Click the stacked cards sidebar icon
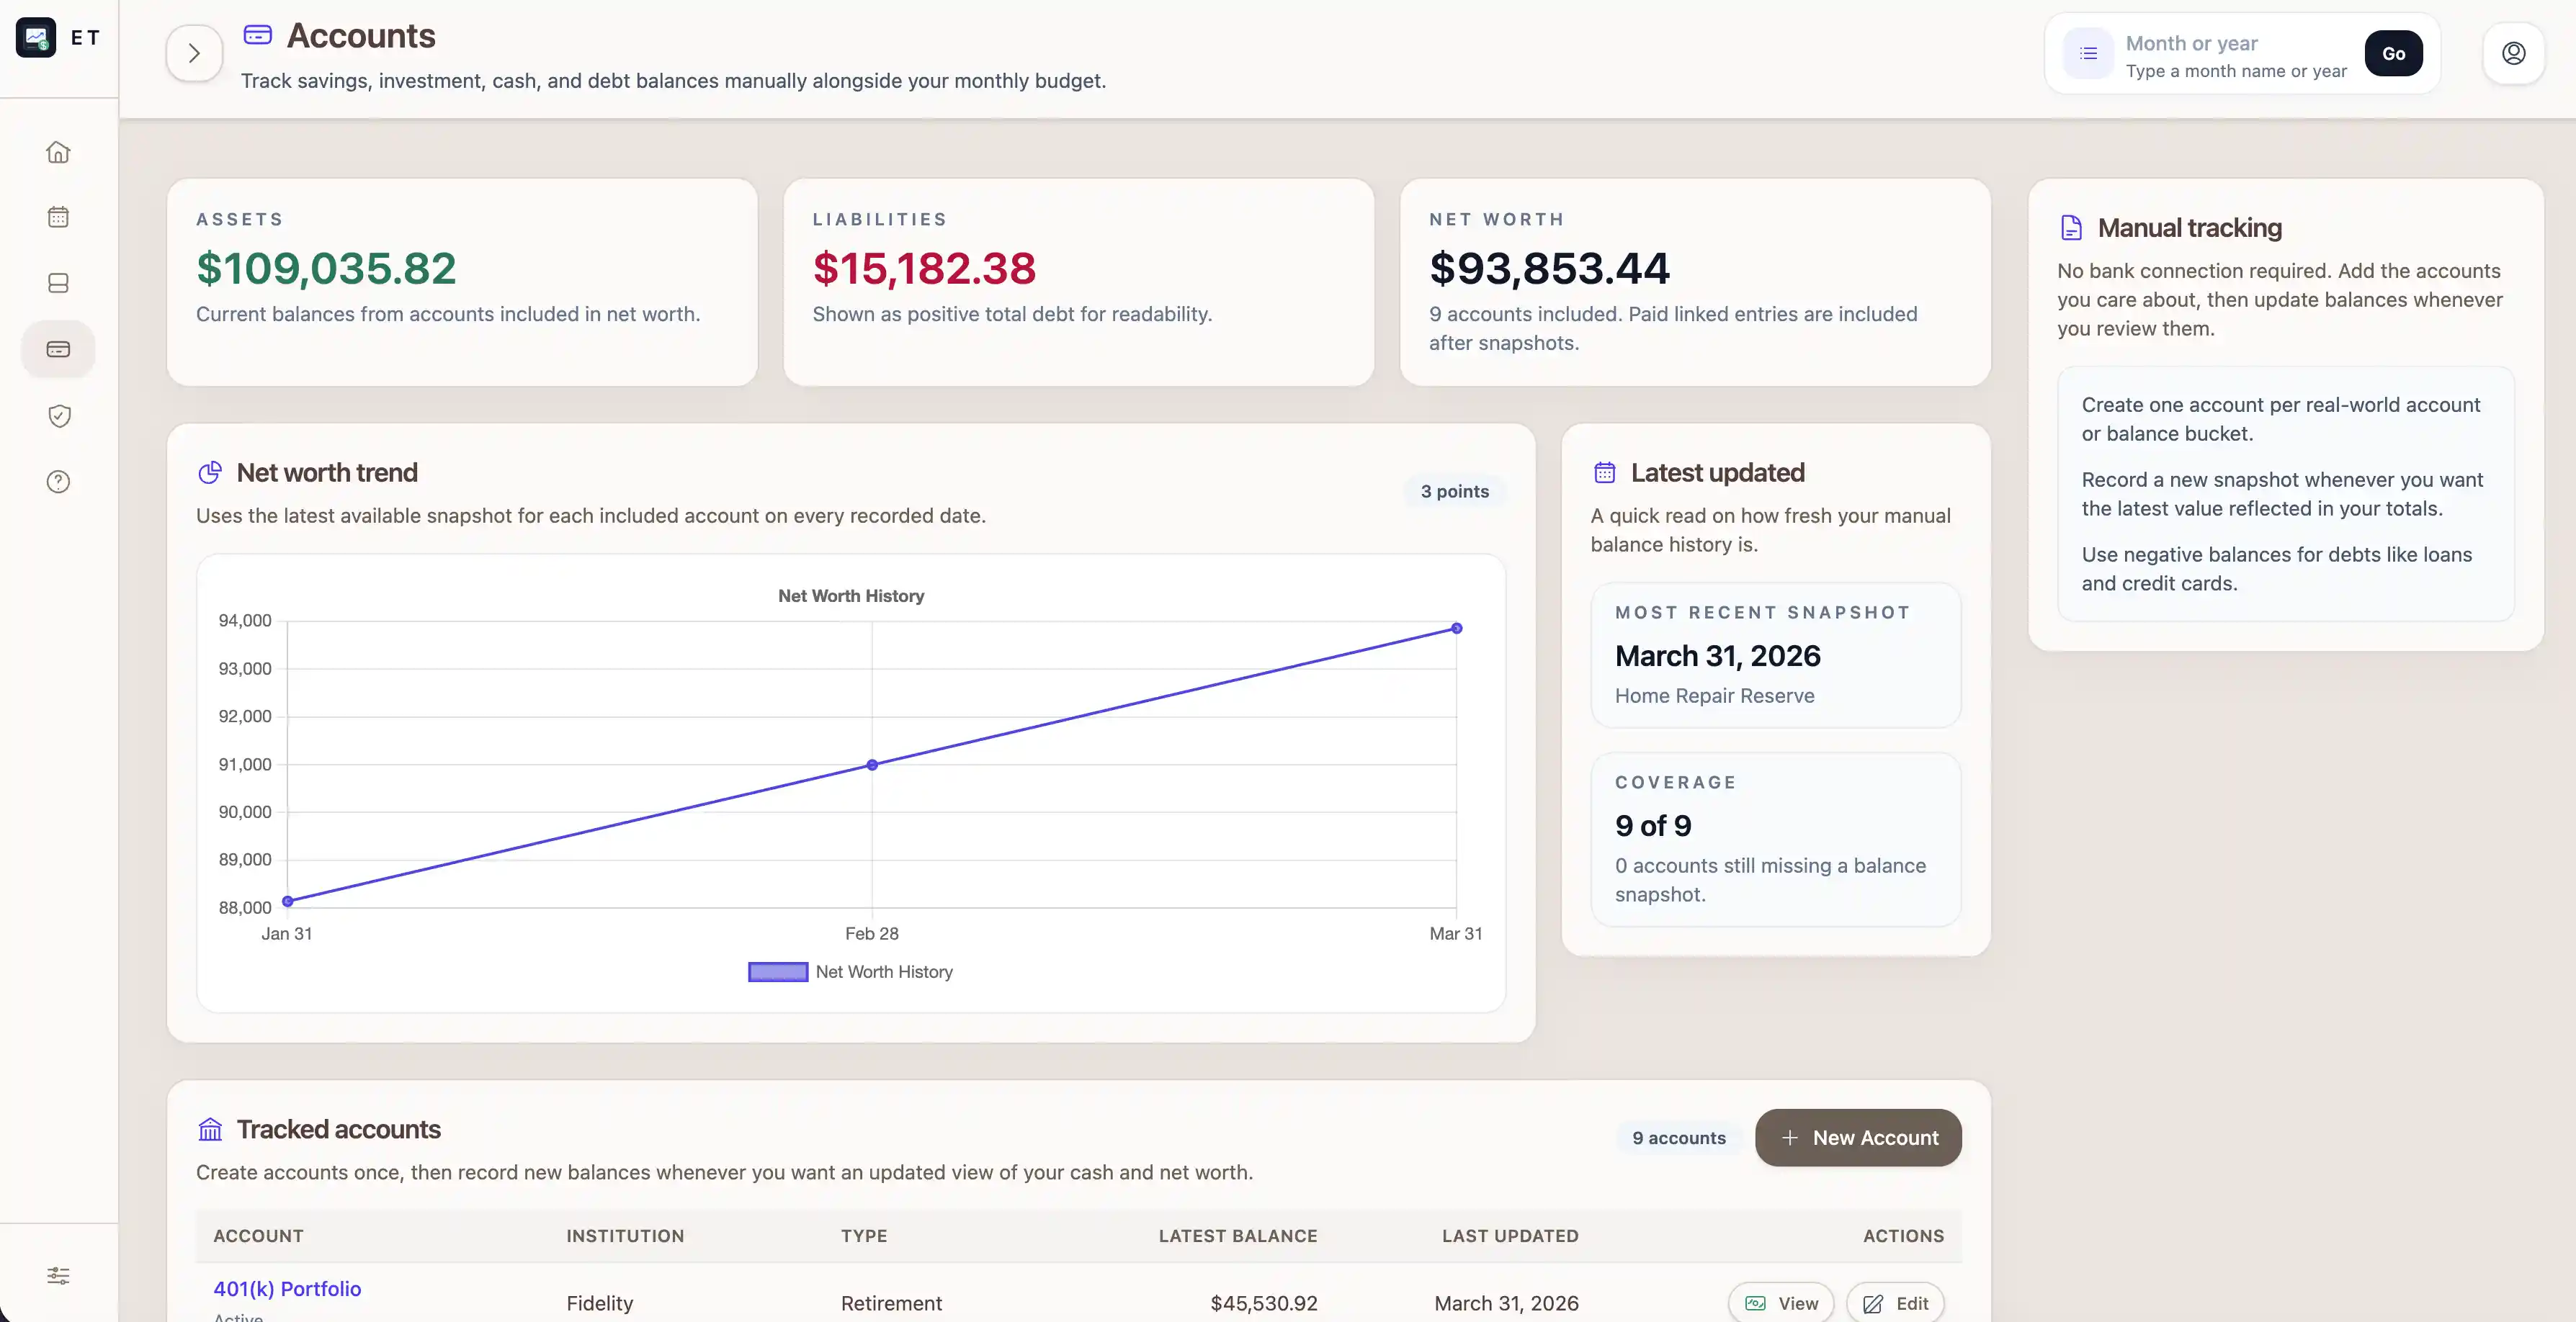 tap(58, 283)
